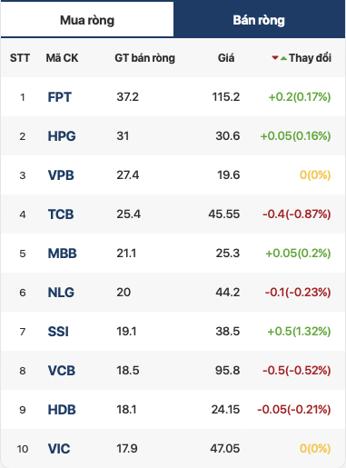346x468 pixels.
Task: Select SSI change value +0.5(1.32%)
Action: tap(299, 332)
